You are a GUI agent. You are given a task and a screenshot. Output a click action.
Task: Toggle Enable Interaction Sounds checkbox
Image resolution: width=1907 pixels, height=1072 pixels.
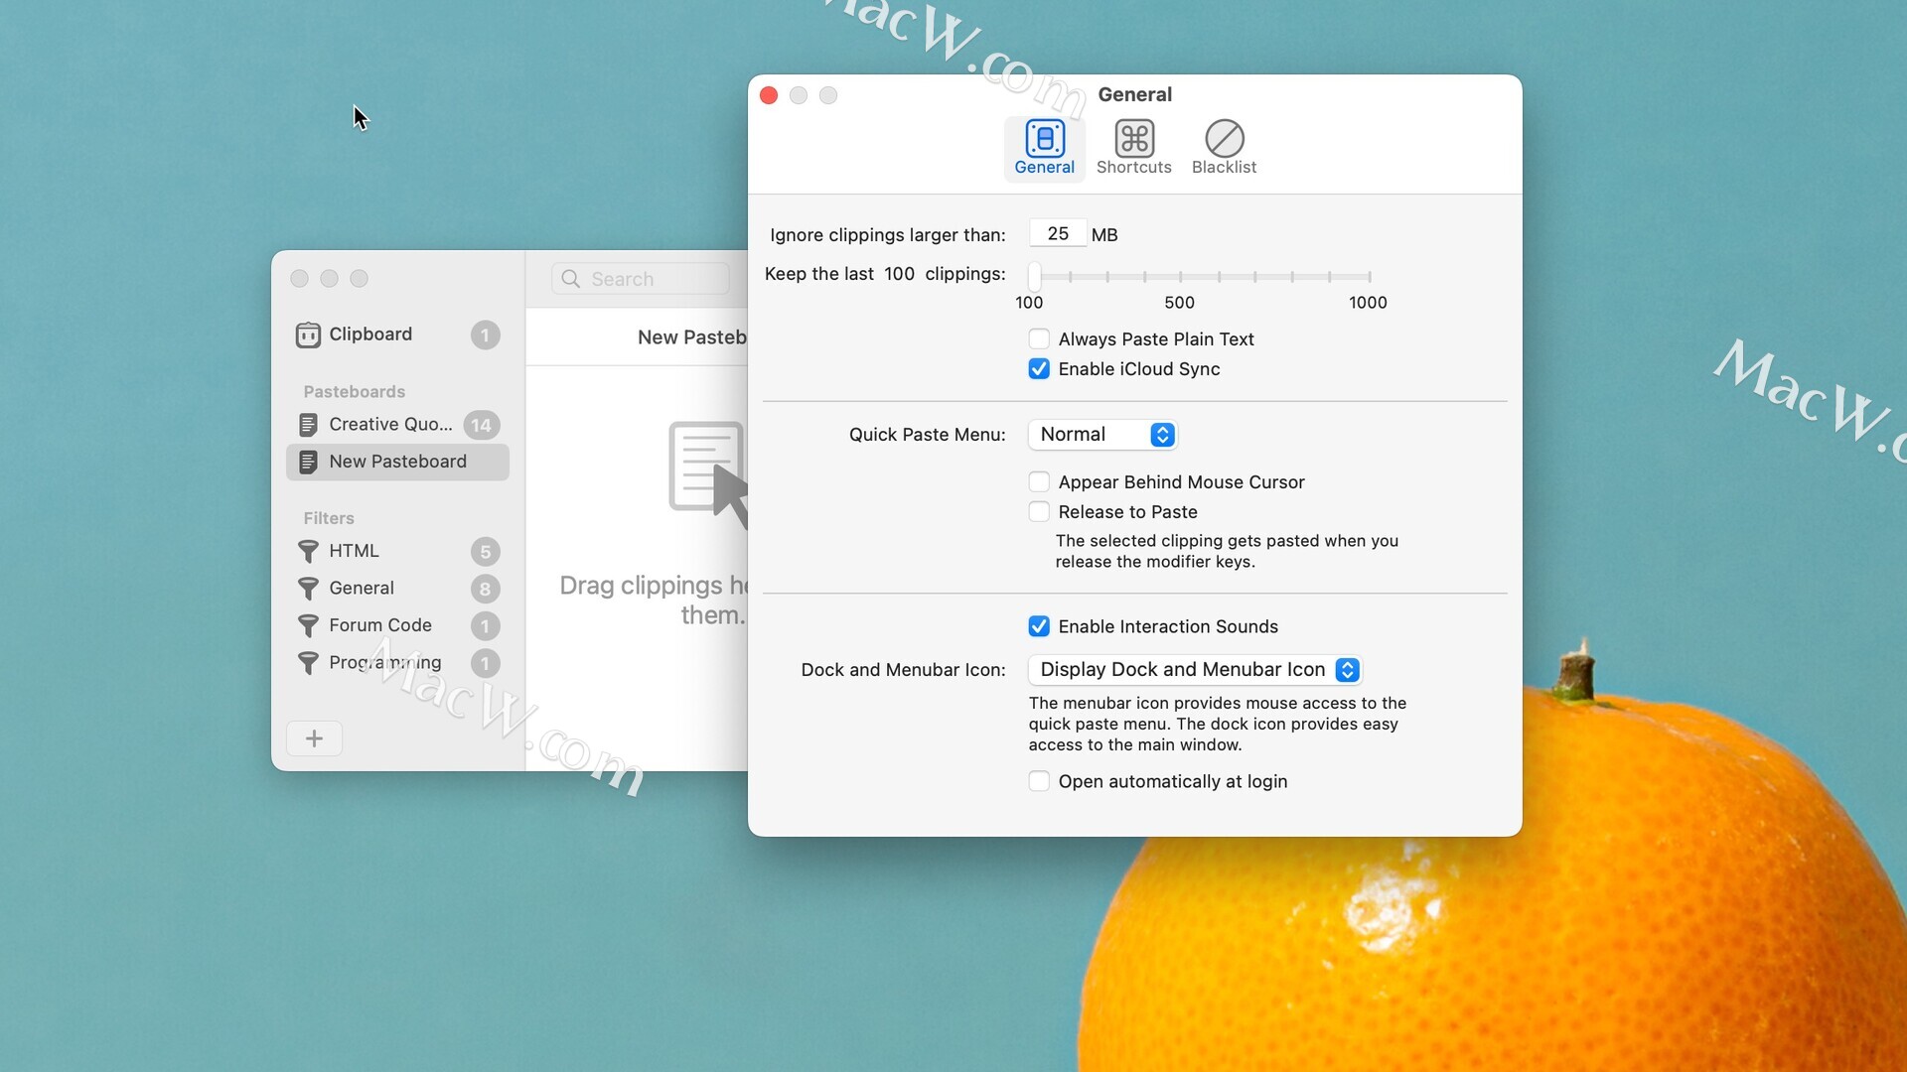click(1039, 626)
